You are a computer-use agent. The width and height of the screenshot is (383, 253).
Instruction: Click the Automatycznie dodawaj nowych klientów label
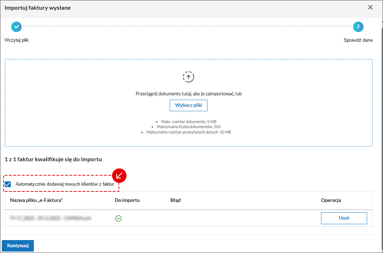pos(65,184)
